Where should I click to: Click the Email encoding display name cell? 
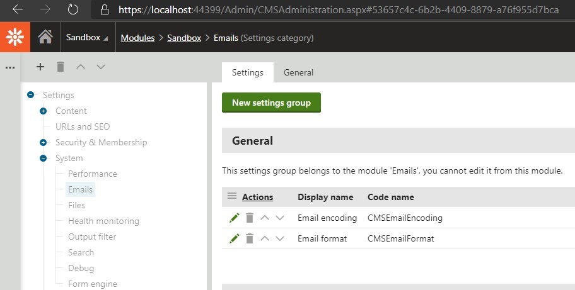pyautogui.click(x=327, y=218)
